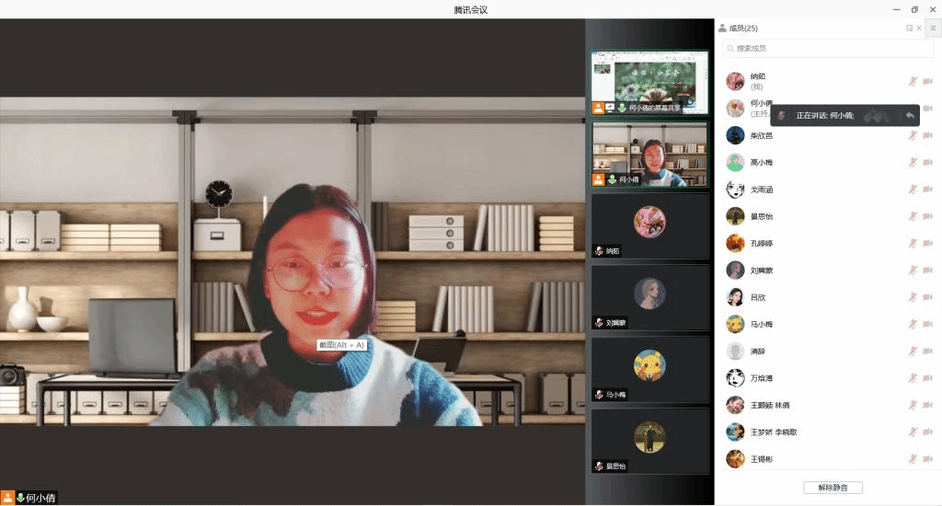This screenshot has width=942, height=506.
Task: Toggle microphone for 马小梅 in member list
Action: tap(913, 324)
